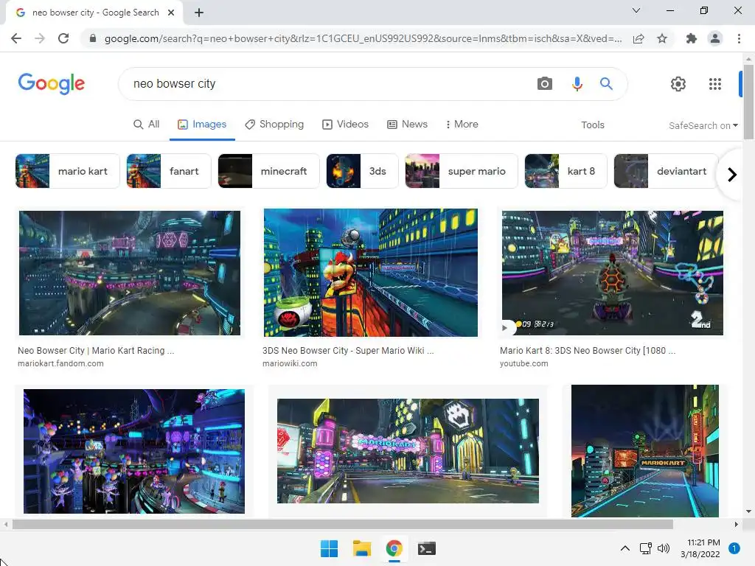The height and width of the screenshot is (566, 755).
Task: Open the Mario Kart 8 YouTube thumbnail
Action: [x=613, y=273]
